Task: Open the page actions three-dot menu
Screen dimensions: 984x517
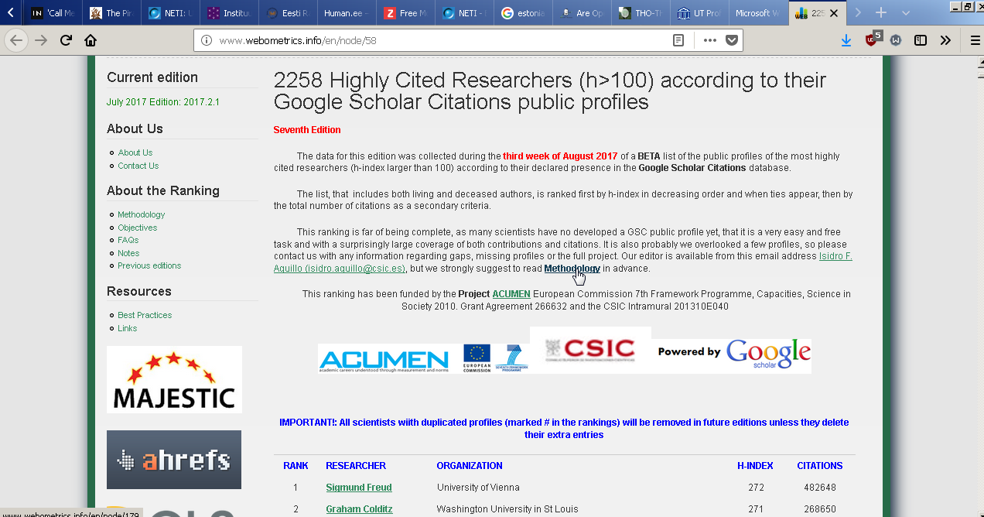Action: click(709, 40)
